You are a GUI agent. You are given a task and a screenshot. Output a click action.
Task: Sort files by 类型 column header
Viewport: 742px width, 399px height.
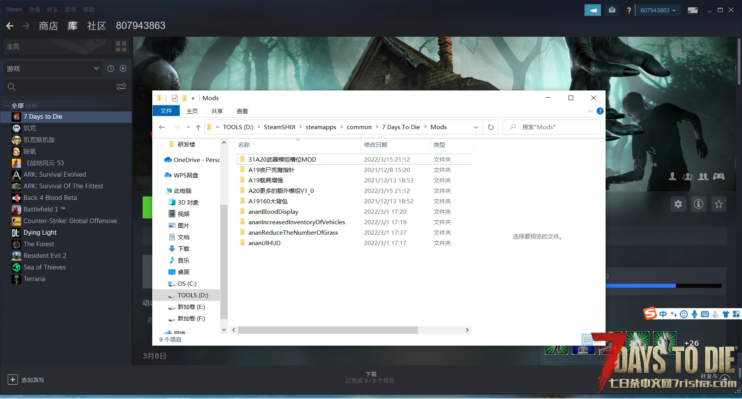coord(439,145)
